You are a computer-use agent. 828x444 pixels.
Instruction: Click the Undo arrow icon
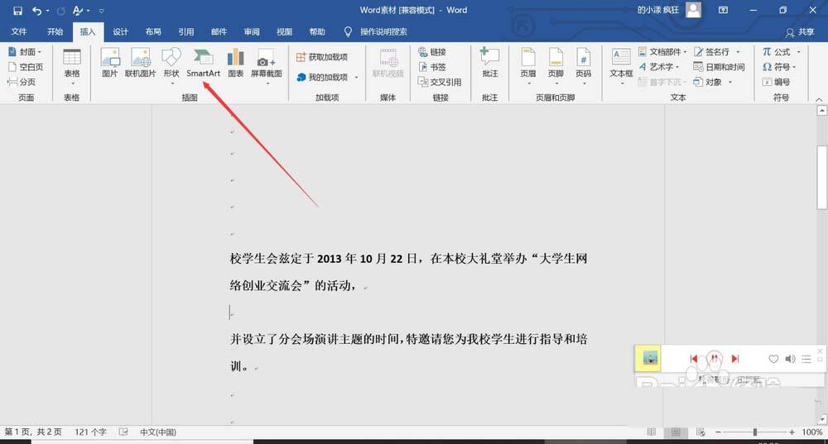[36, 11]
